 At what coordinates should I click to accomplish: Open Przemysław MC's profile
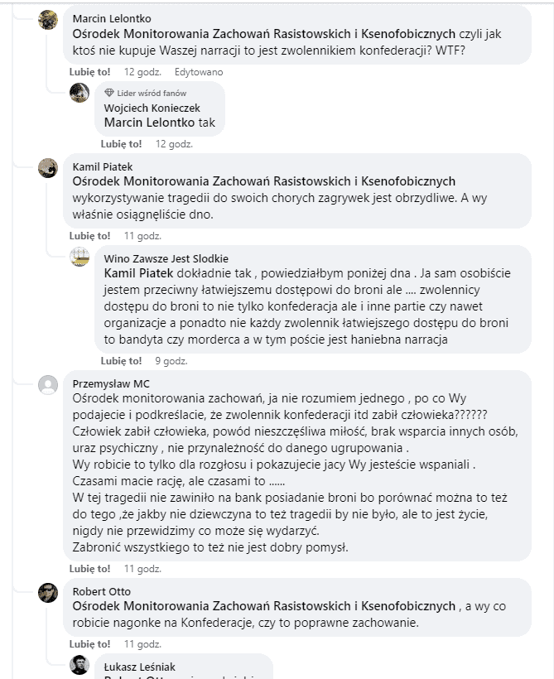[x=110, y=386]
